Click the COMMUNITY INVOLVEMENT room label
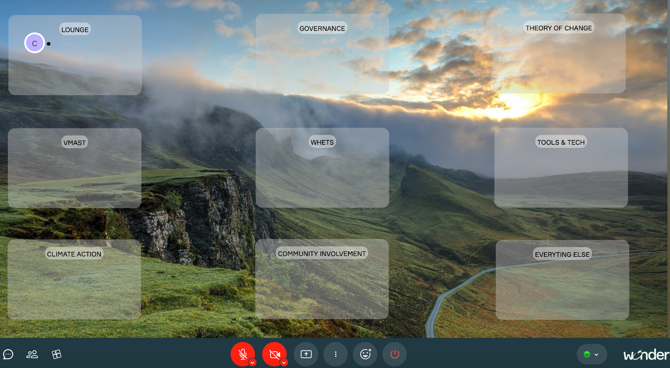The width and height of the screenshot is (670, 368). tap(322, 253)
